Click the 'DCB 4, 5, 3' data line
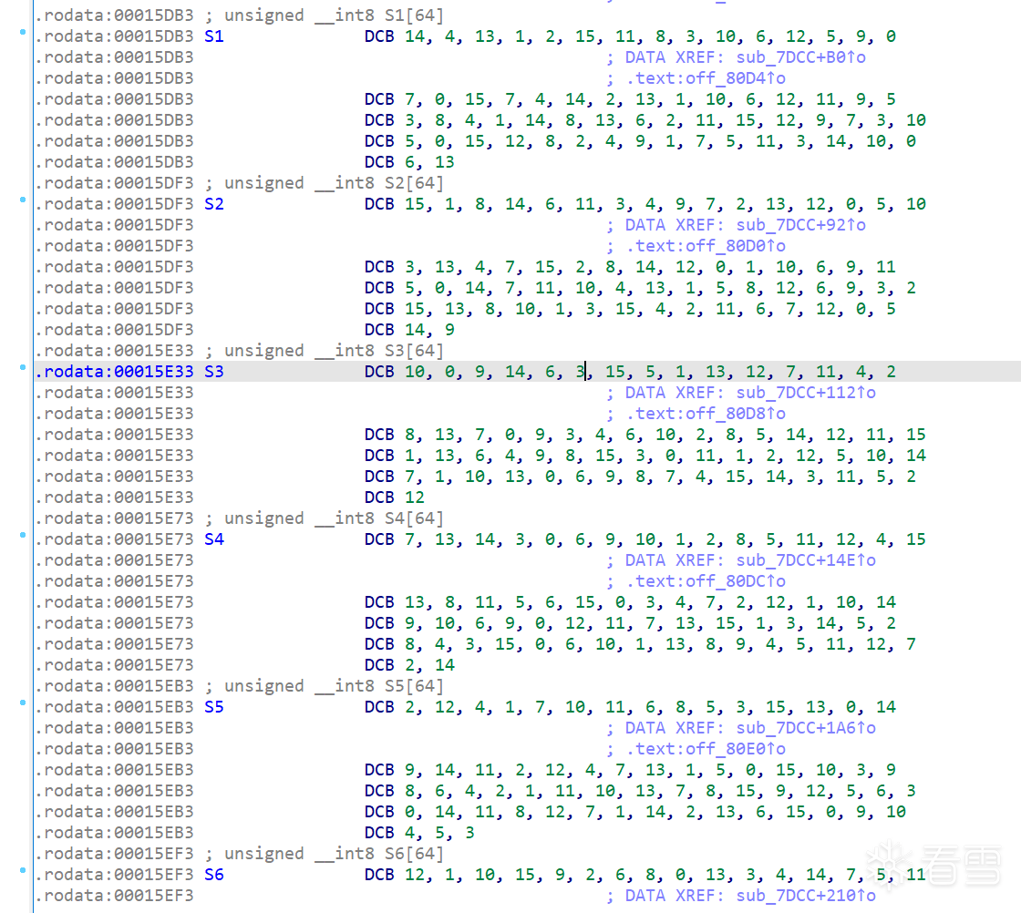The width and height of the screenshot is (1021, 913). (x=419, y=832)
